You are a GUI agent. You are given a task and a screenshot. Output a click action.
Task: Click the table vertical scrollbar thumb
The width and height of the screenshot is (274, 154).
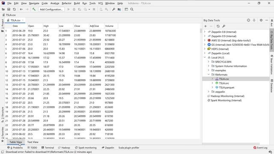click(x=201, y=31)
